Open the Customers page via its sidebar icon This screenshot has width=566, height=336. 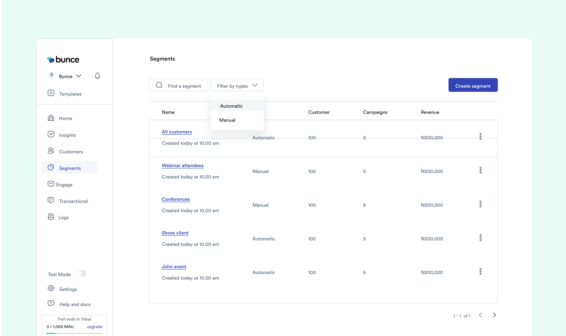tap(51, 151)
